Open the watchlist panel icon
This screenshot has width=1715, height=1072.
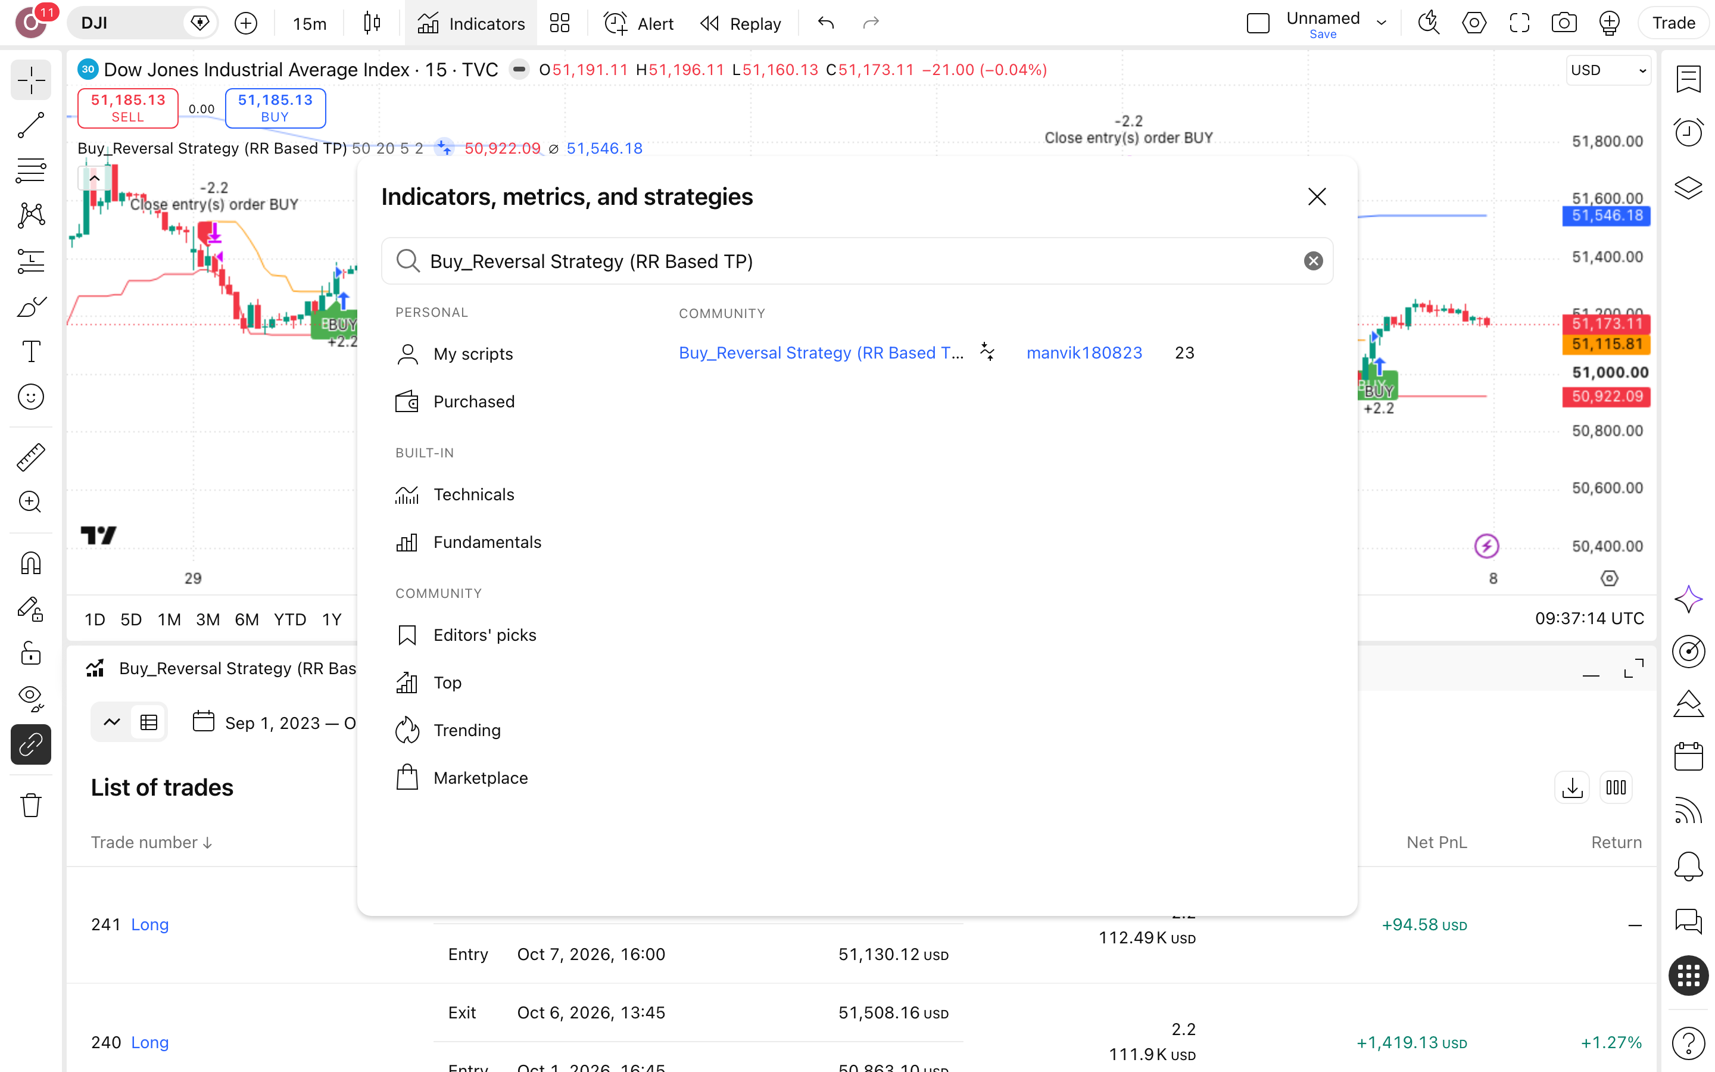1689,79
